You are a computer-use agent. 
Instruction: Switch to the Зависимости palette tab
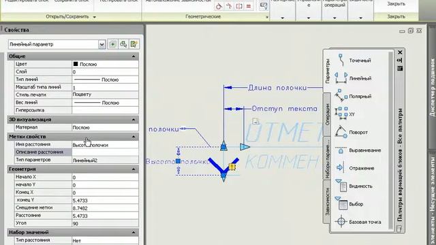pyautogui.click(x=327, y=201)
